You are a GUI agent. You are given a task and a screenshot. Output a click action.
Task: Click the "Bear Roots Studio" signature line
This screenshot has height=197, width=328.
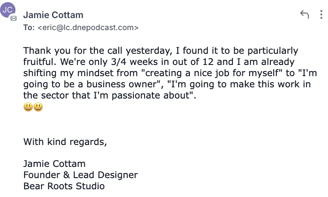coord(64,186)
